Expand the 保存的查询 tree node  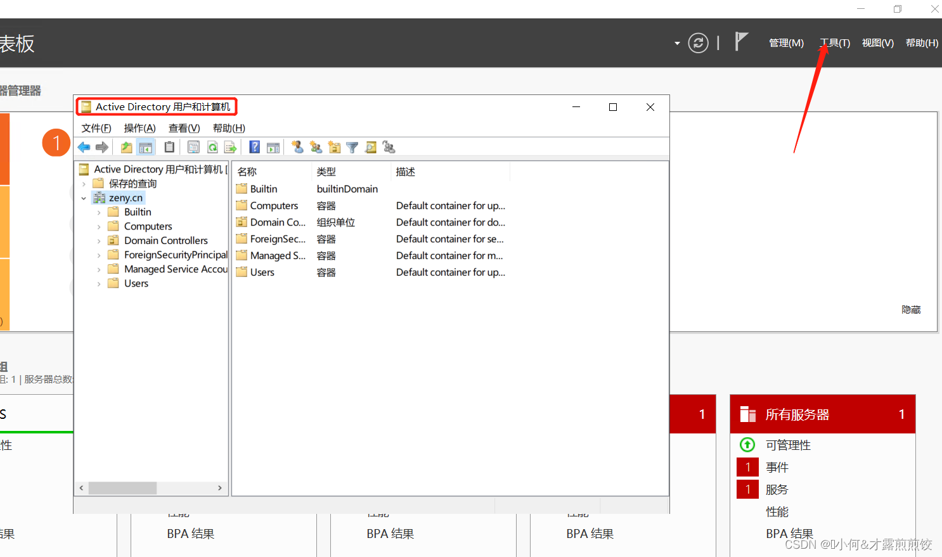tap(84, 184)
